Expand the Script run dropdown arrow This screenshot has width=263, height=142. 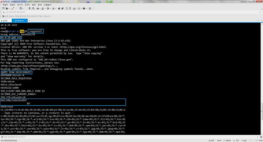pyautogui.click(x=81, y=8)
